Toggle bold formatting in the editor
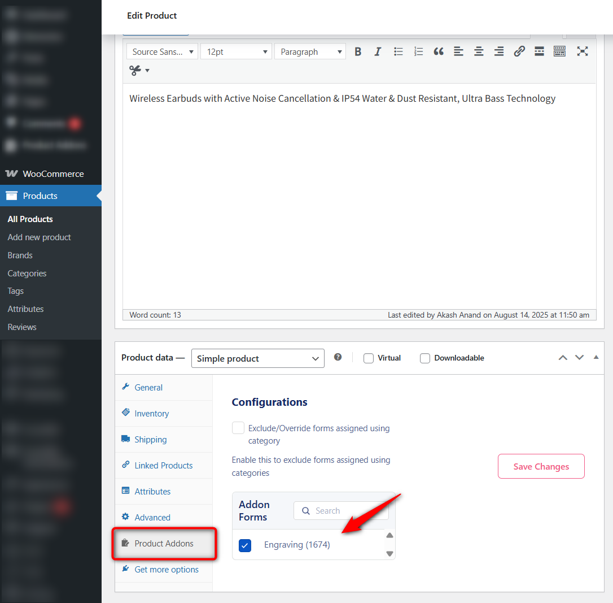 (x=358, y=51)
